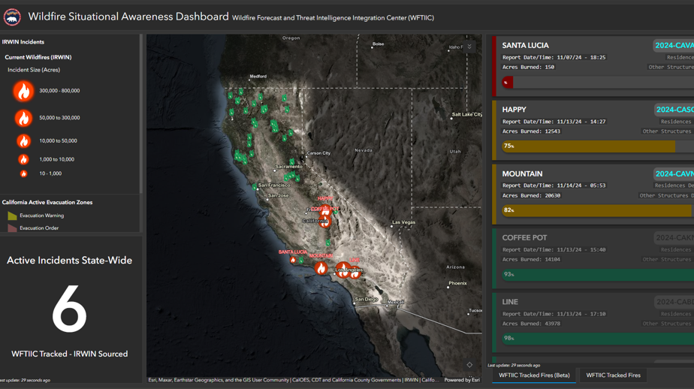Screen dimensions: 694x389
Task: Click the Powered by Esri link
Action: pyautogui.click(x=462, y=380)
